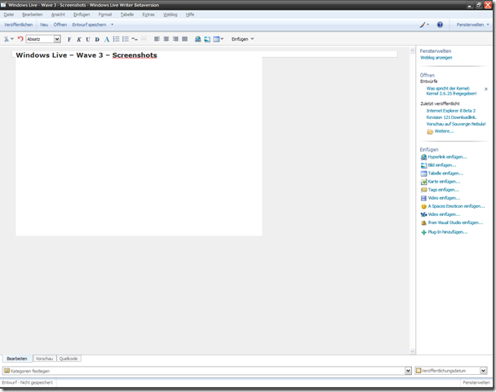This screenshot has height=392, width=496.
Task: Click the numbered list icon
Action: (x=116, y=39)
